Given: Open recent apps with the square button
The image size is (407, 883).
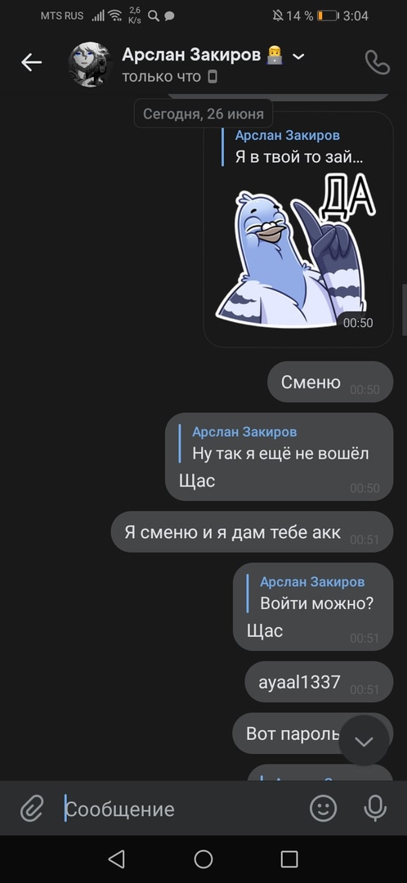Looking at the screenshot, I should (289, 858).
